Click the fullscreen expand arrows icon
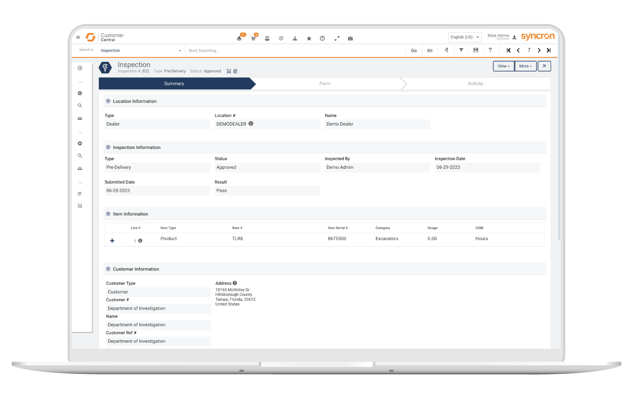633x406 pixels. pos(336,38)
